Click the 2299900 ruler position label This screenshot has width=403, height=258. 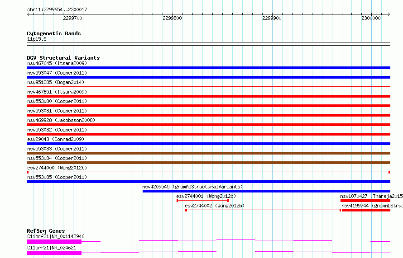pos(272,18)
